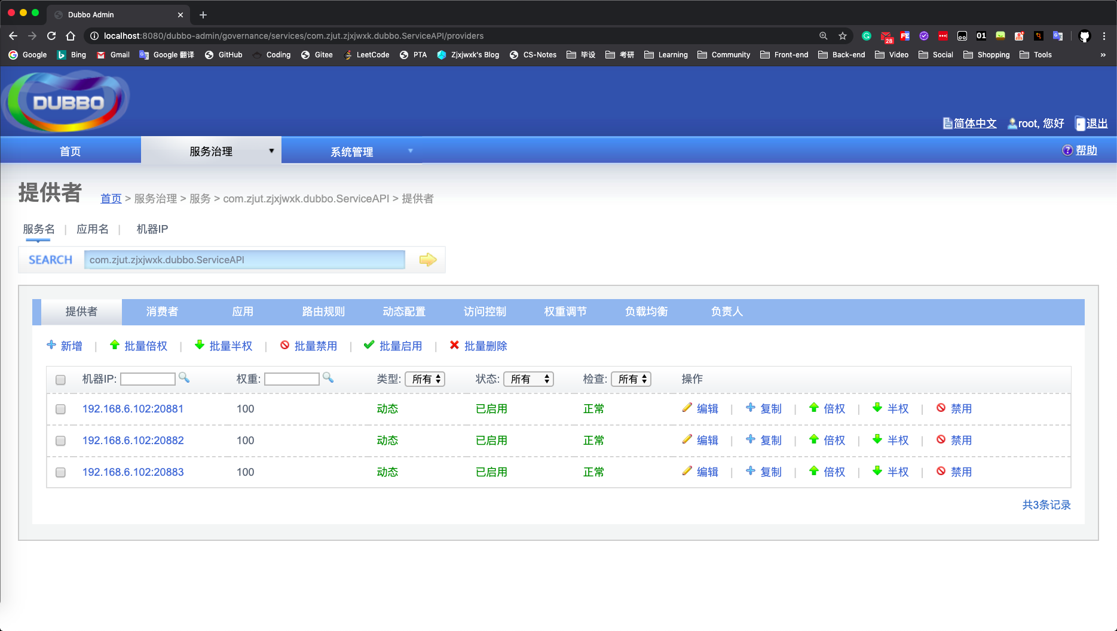Switch to the 负载均衡 tab
The image size is (1117, 631).
coord(646,312)
